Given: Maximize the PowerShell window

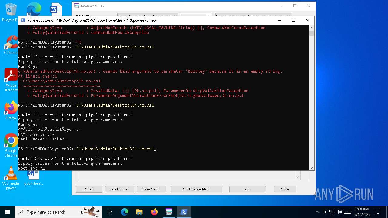Looking at the screenshot, I should pyautogui.click(x=293, y=20).
